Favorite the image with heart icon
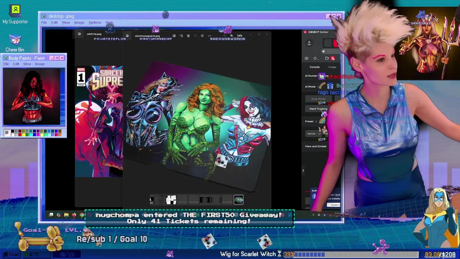460x259 pixels. point(195,36)
